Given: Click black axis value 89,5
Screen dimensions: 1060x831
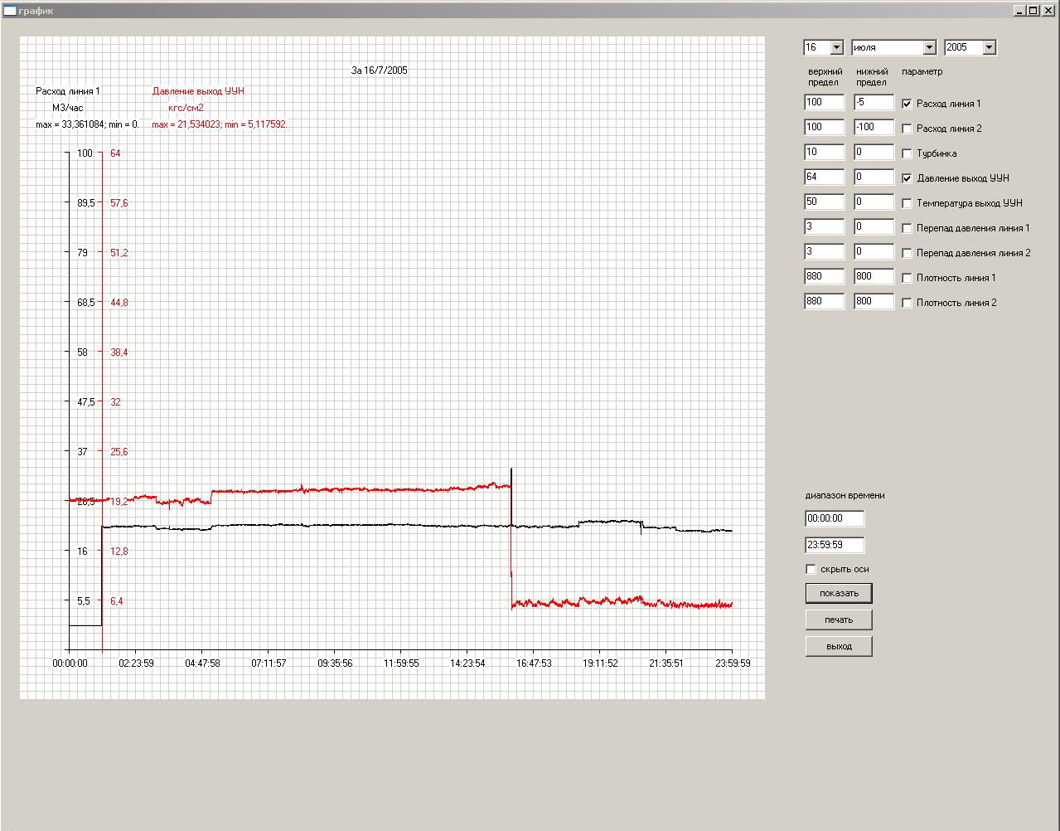Looking at the screenshot, I should [x=86, y=203].
